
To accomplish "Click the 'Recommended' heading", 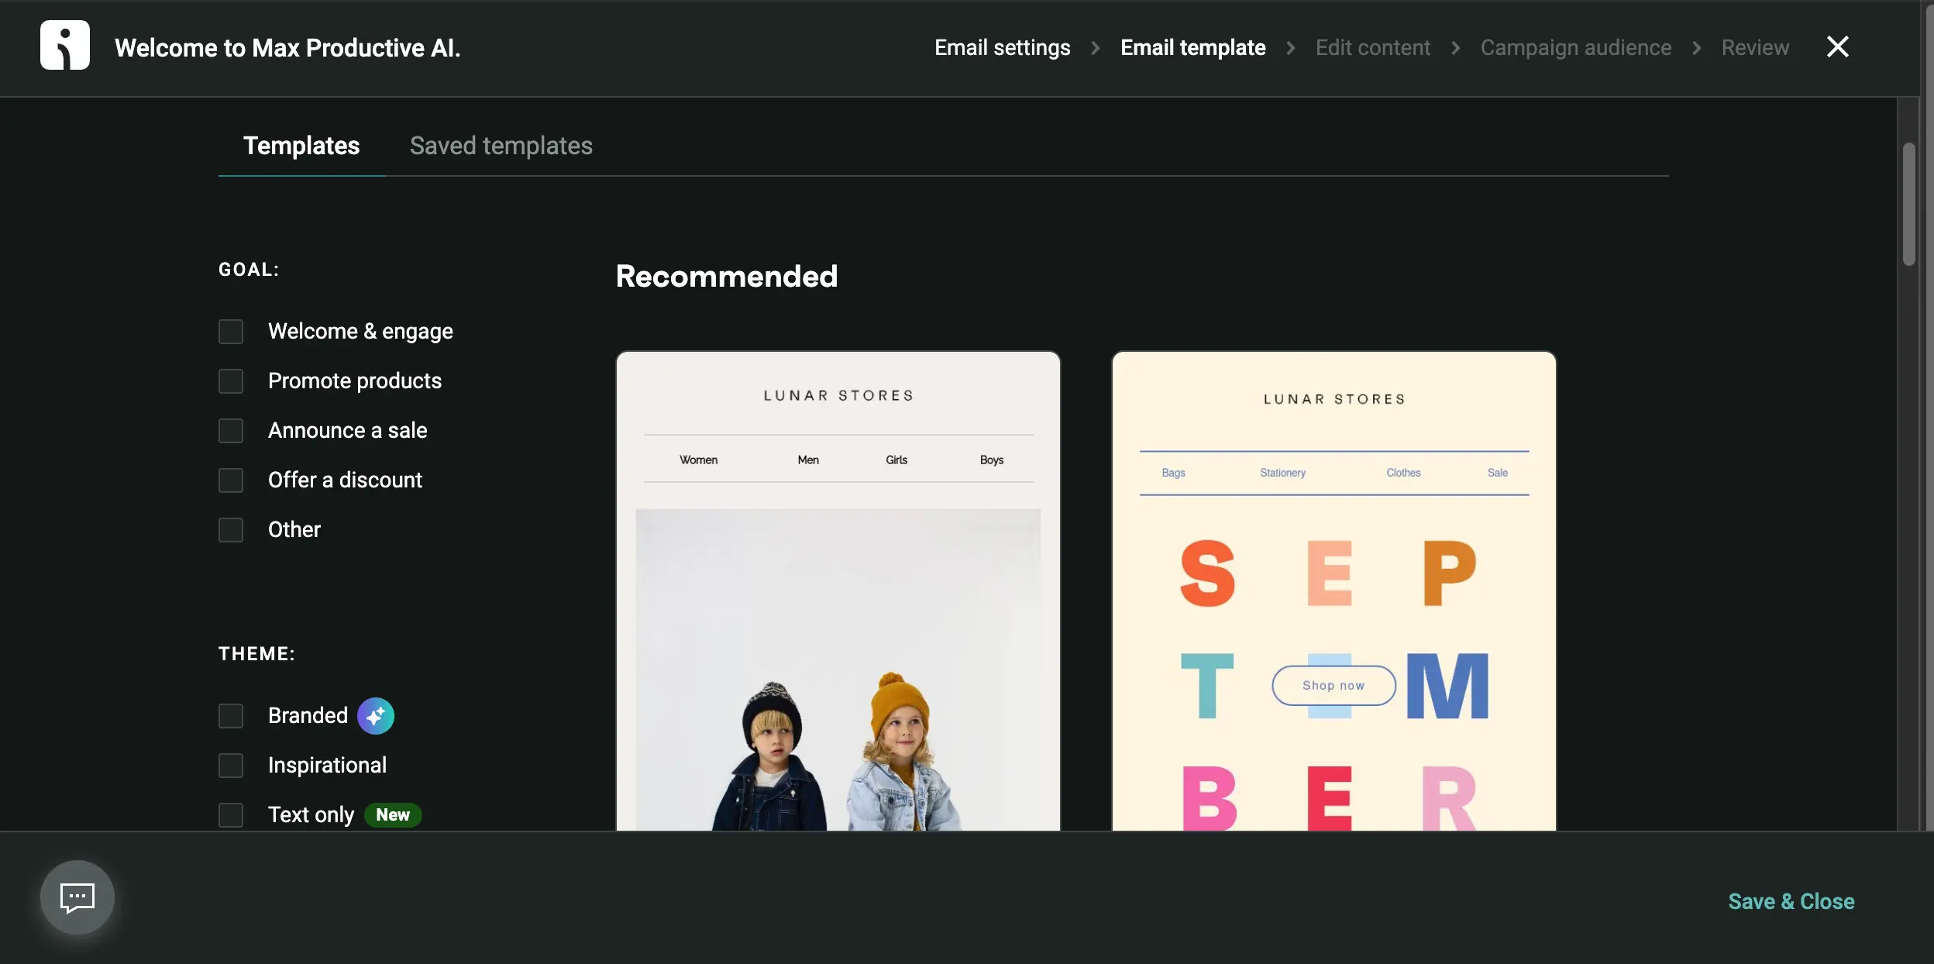I will point(727,277).
